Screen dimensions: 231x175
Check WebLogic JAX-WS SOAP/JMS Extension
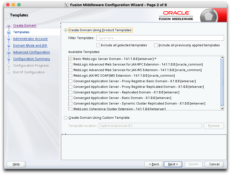coord(70,76)
